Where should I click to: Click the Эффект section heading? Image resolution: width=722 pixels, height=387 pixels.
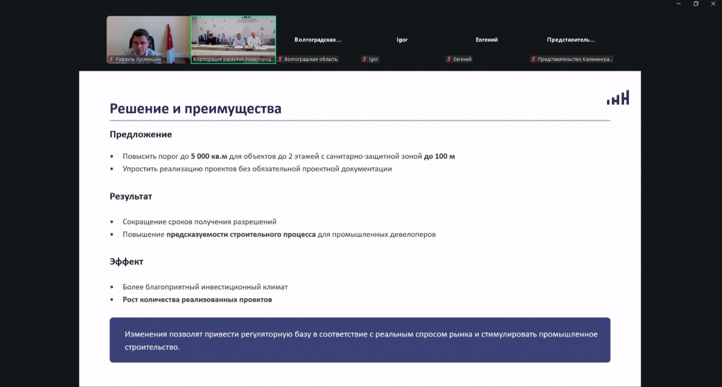(x=126, y=262)
